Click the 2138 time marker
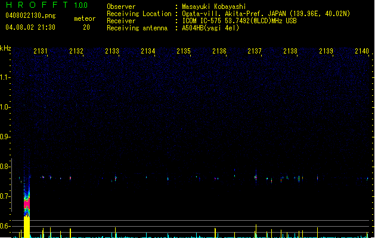 290,51
